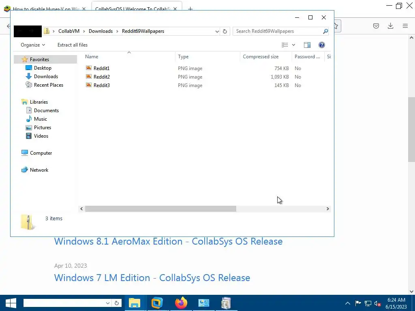Viewport: 415px width, 311px height.
Task: Open Action Center flag icon
Action: pyautogui.click(x=358, y=303)
